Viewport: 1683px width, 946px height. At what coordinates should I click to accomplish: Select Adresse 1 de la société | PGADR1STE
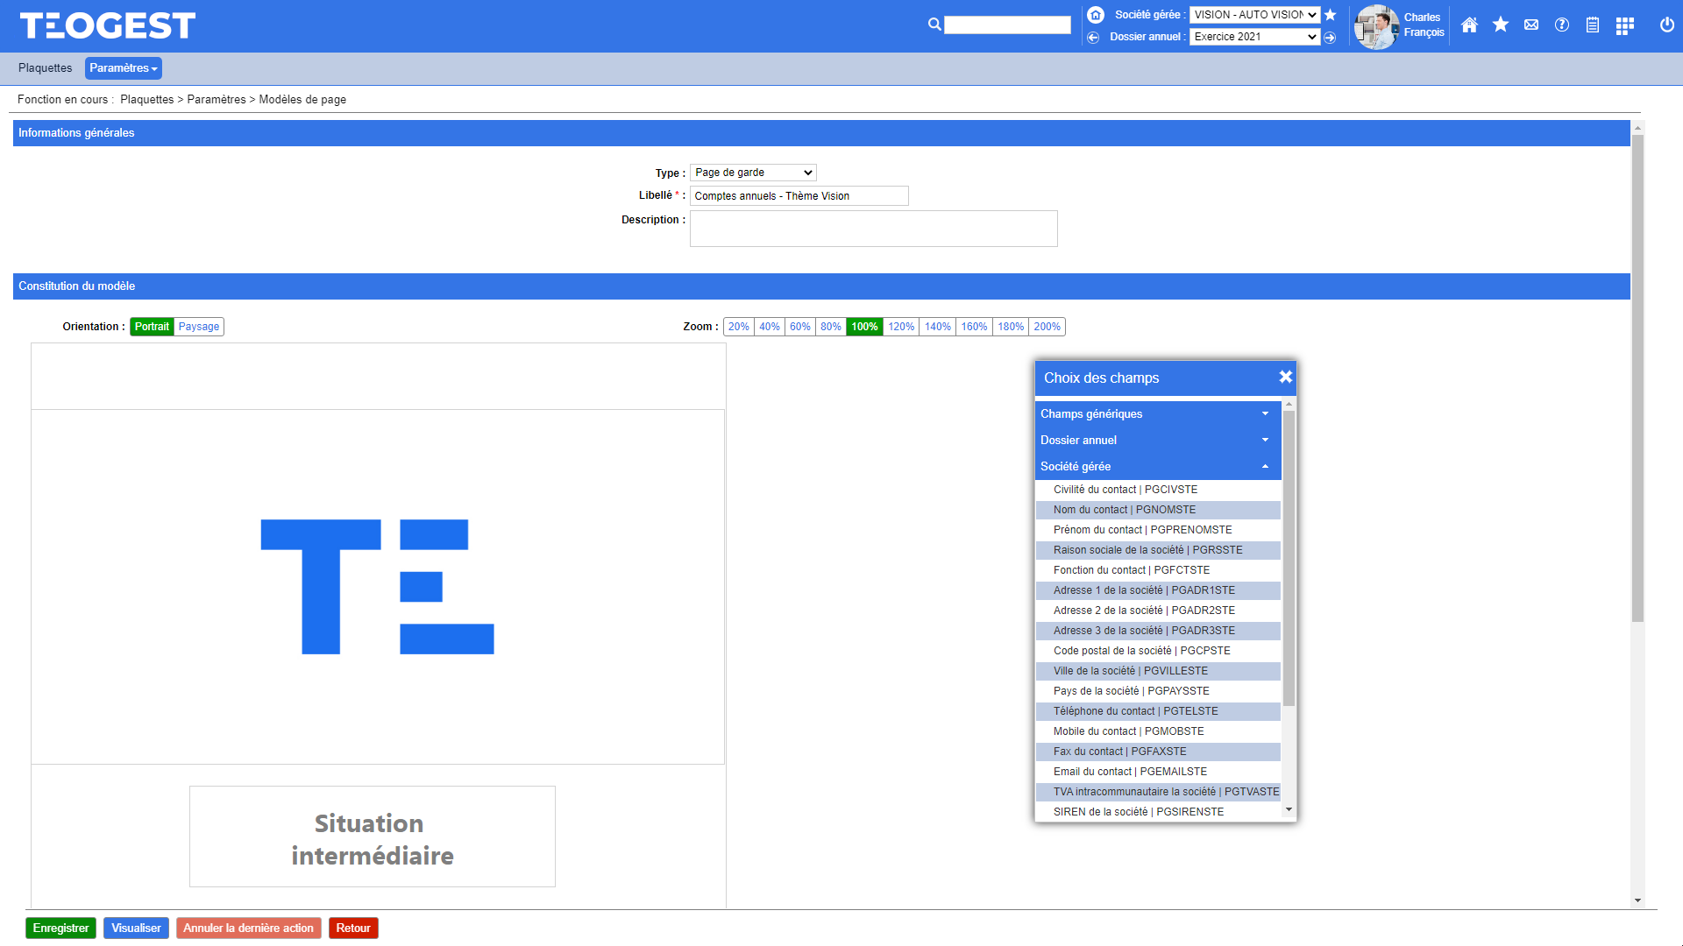point(1158,590)
